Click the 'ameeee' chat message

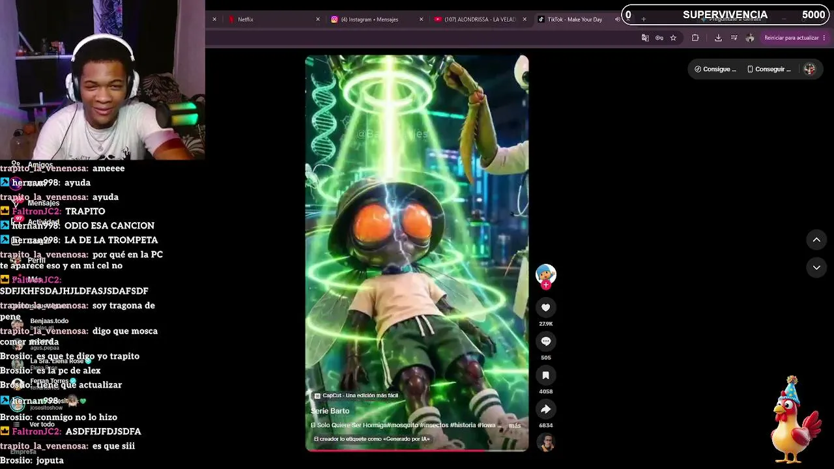(x=108, y=169)
